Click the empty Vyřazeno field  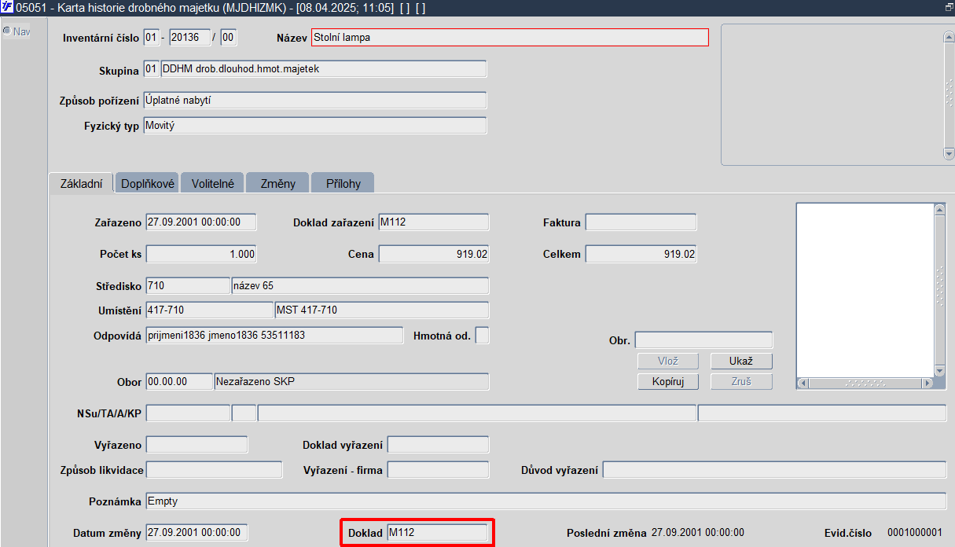197,445
